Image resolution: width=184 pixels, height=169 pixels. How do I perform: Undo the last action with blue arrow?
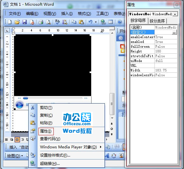(x=91, y=22)
